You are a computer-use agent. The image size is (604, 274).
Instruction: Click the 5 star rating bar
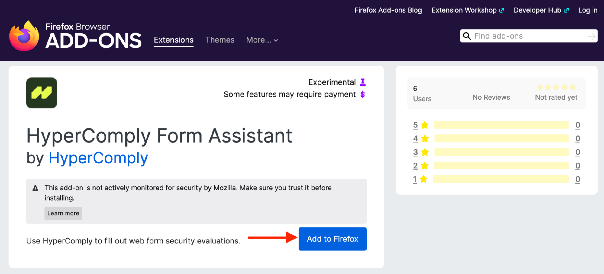click(x=502, y=125)
